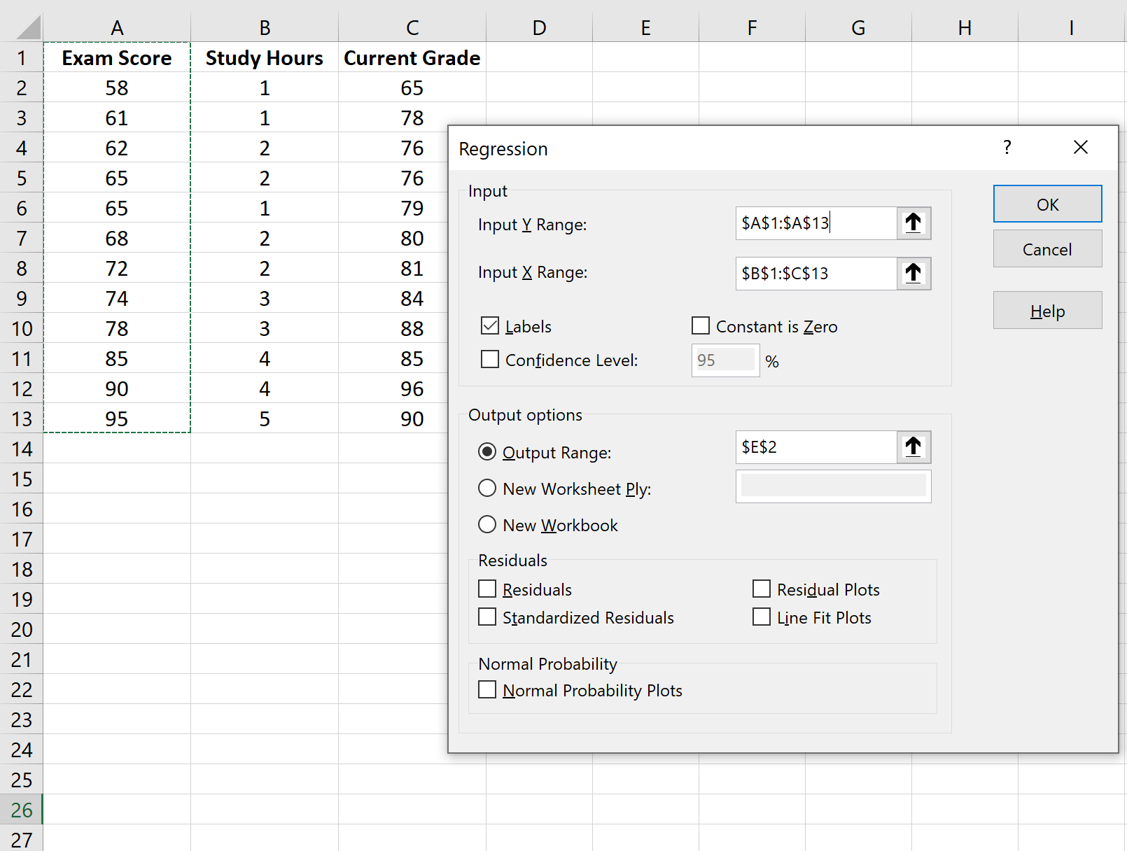Enable the Confidence Level checkbox
The image size is (1127, 851).
tap(489, 359)
